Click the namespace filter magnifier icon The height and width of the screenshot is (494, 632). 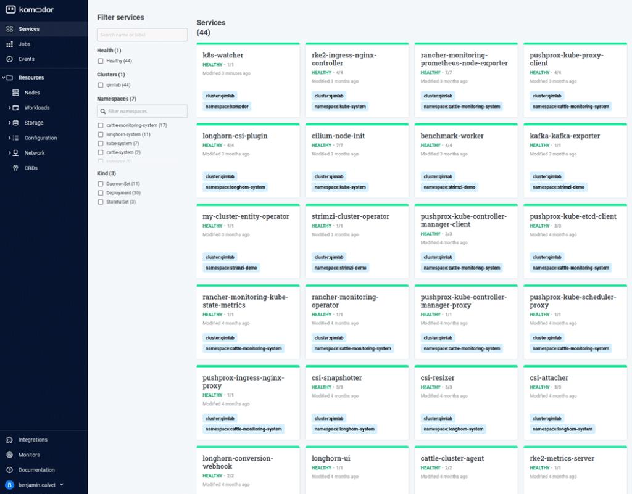[103, 112]
